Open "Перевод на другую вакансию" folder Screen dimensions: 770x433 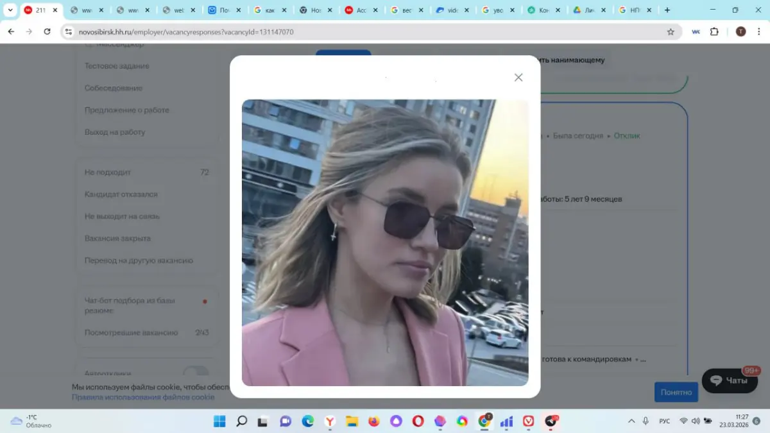(139, 260)
